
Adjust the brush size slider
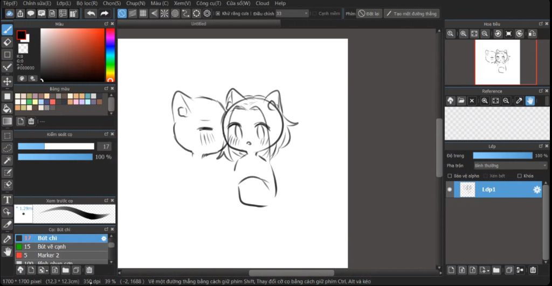pos(56,147)
